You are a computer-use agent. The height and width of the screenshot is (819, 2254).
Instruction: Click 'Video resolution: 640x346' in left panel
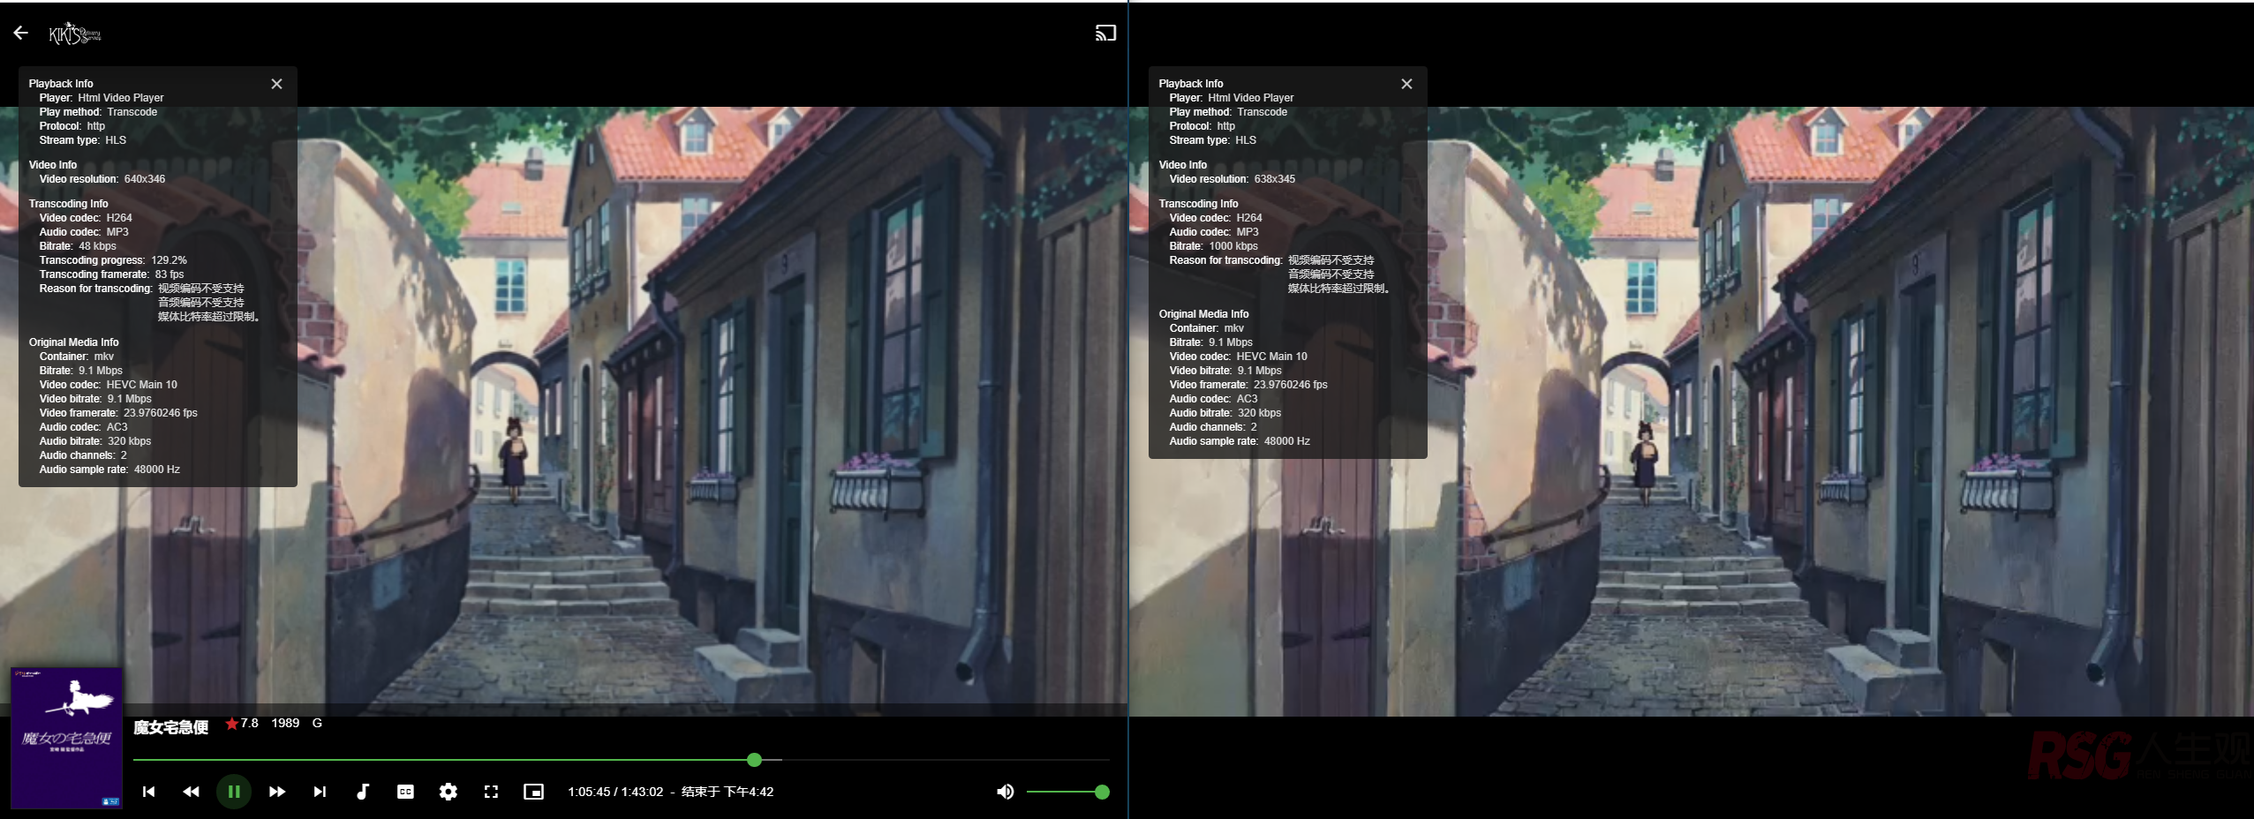[x=102, y=179]
